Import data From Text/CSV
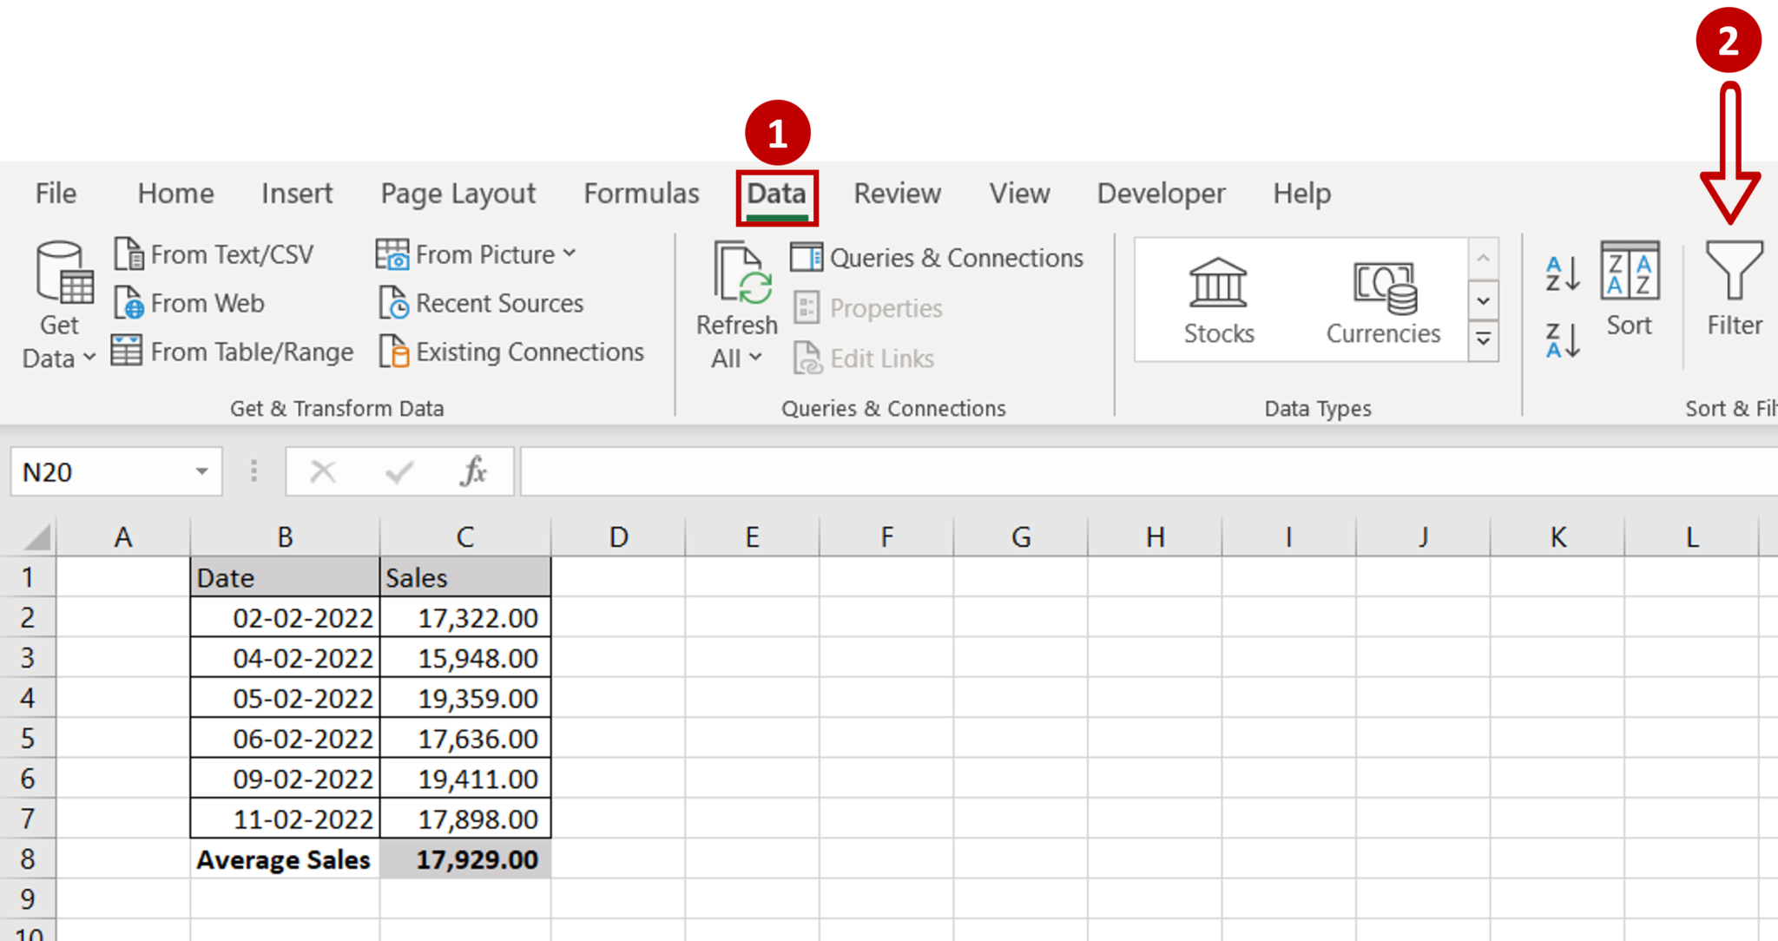 (x=214, y=254)
